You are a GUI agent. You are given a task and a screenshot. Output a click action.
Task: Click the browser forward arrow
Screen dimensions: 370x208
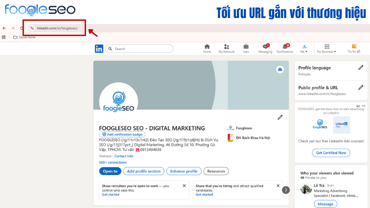(x=13, y=28)
